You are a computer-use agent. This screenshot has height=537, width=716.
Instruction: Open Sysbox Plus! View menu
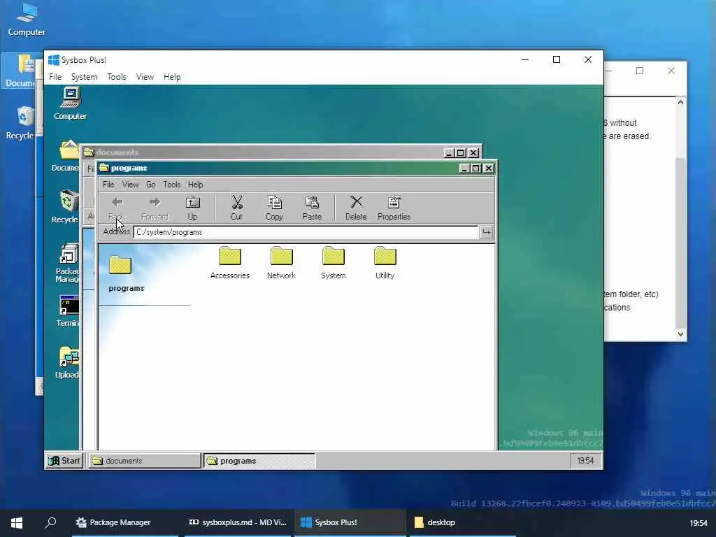point(145,77)
